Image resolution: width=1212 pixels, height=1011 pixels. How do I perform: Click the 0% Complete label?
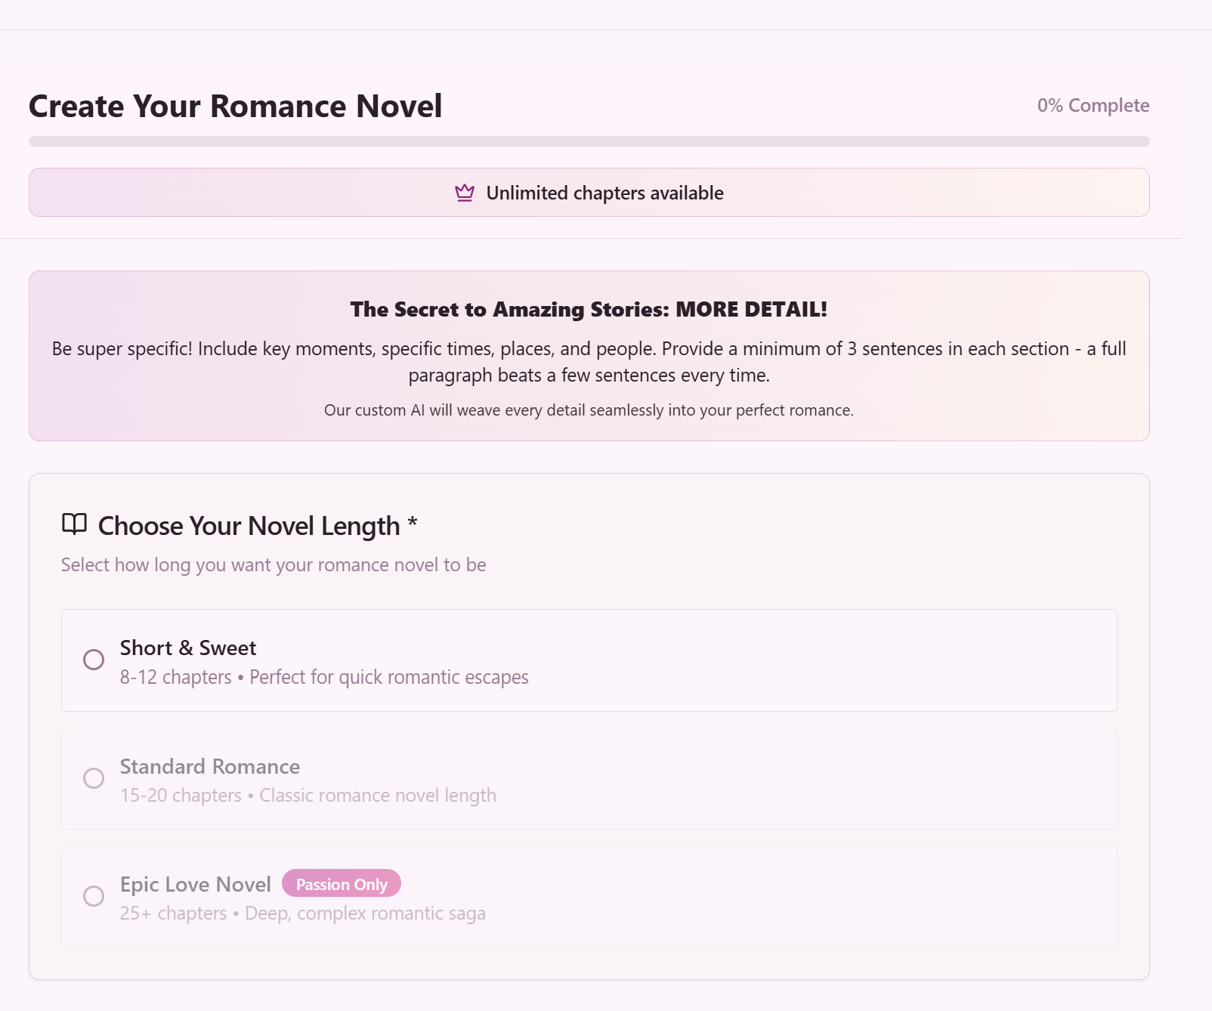click(x=1093, y=105)
